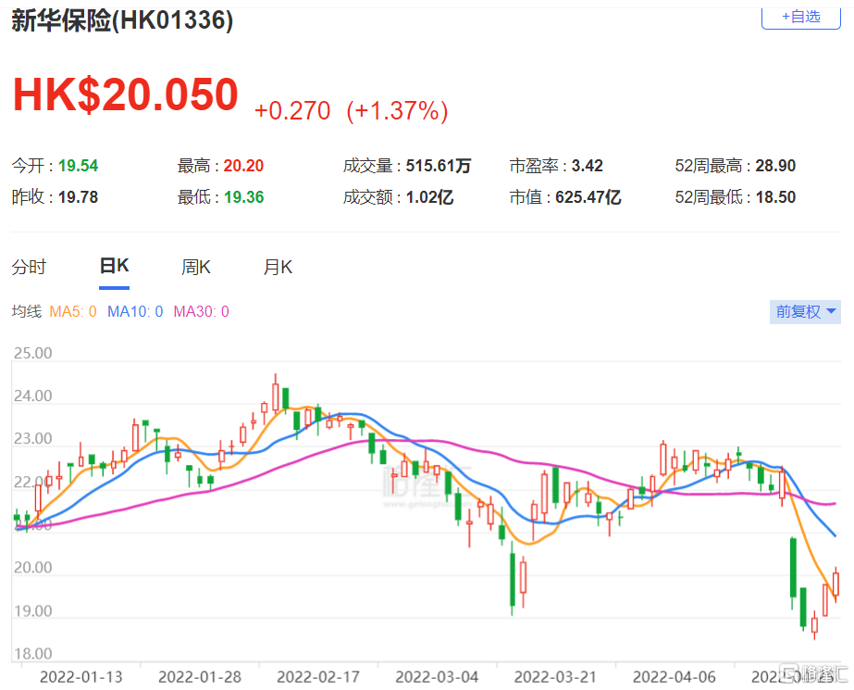The width and height of the screenshot is (854, 690).
Task: Click 20.00 price axis label
Action: point(32,568)
